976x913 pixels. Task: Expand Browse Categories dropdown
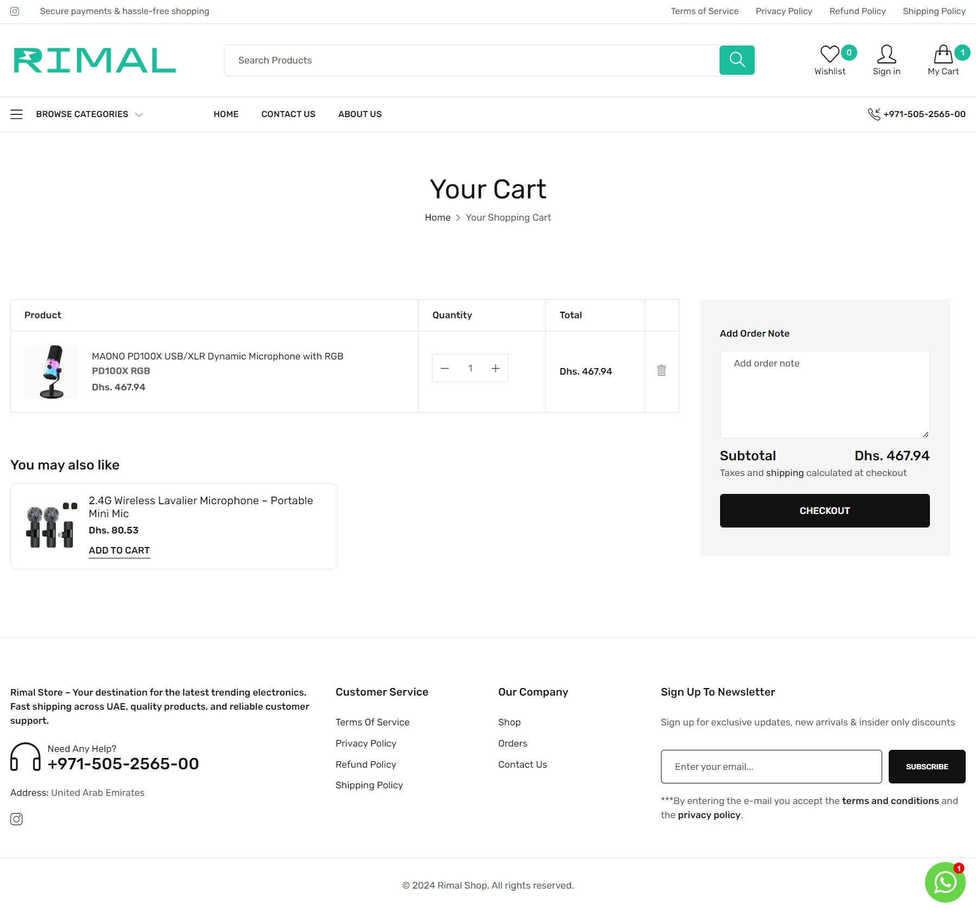click(89, 114)
